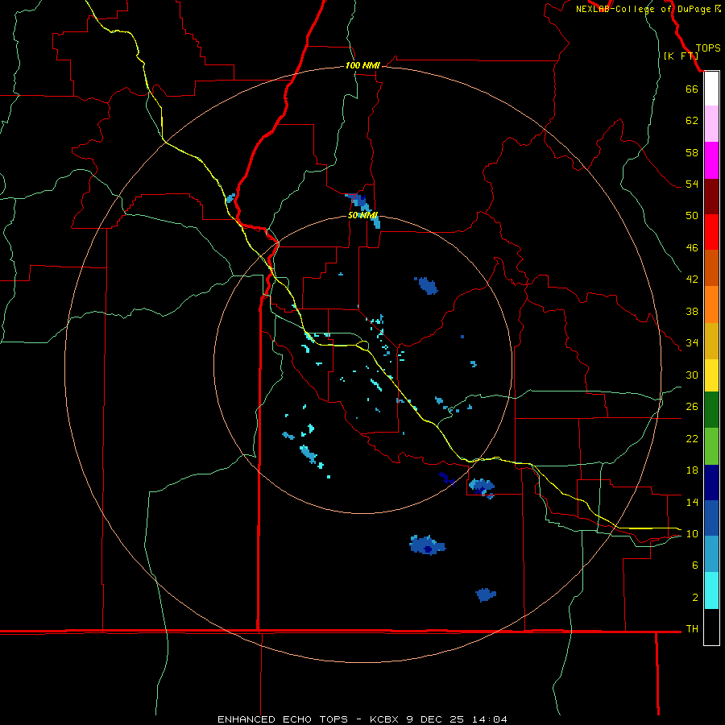Image resolution: width=725 pixels, height=725 pixels.
Task: Click the navy legend swatch
Action: [x=711, y=483]
